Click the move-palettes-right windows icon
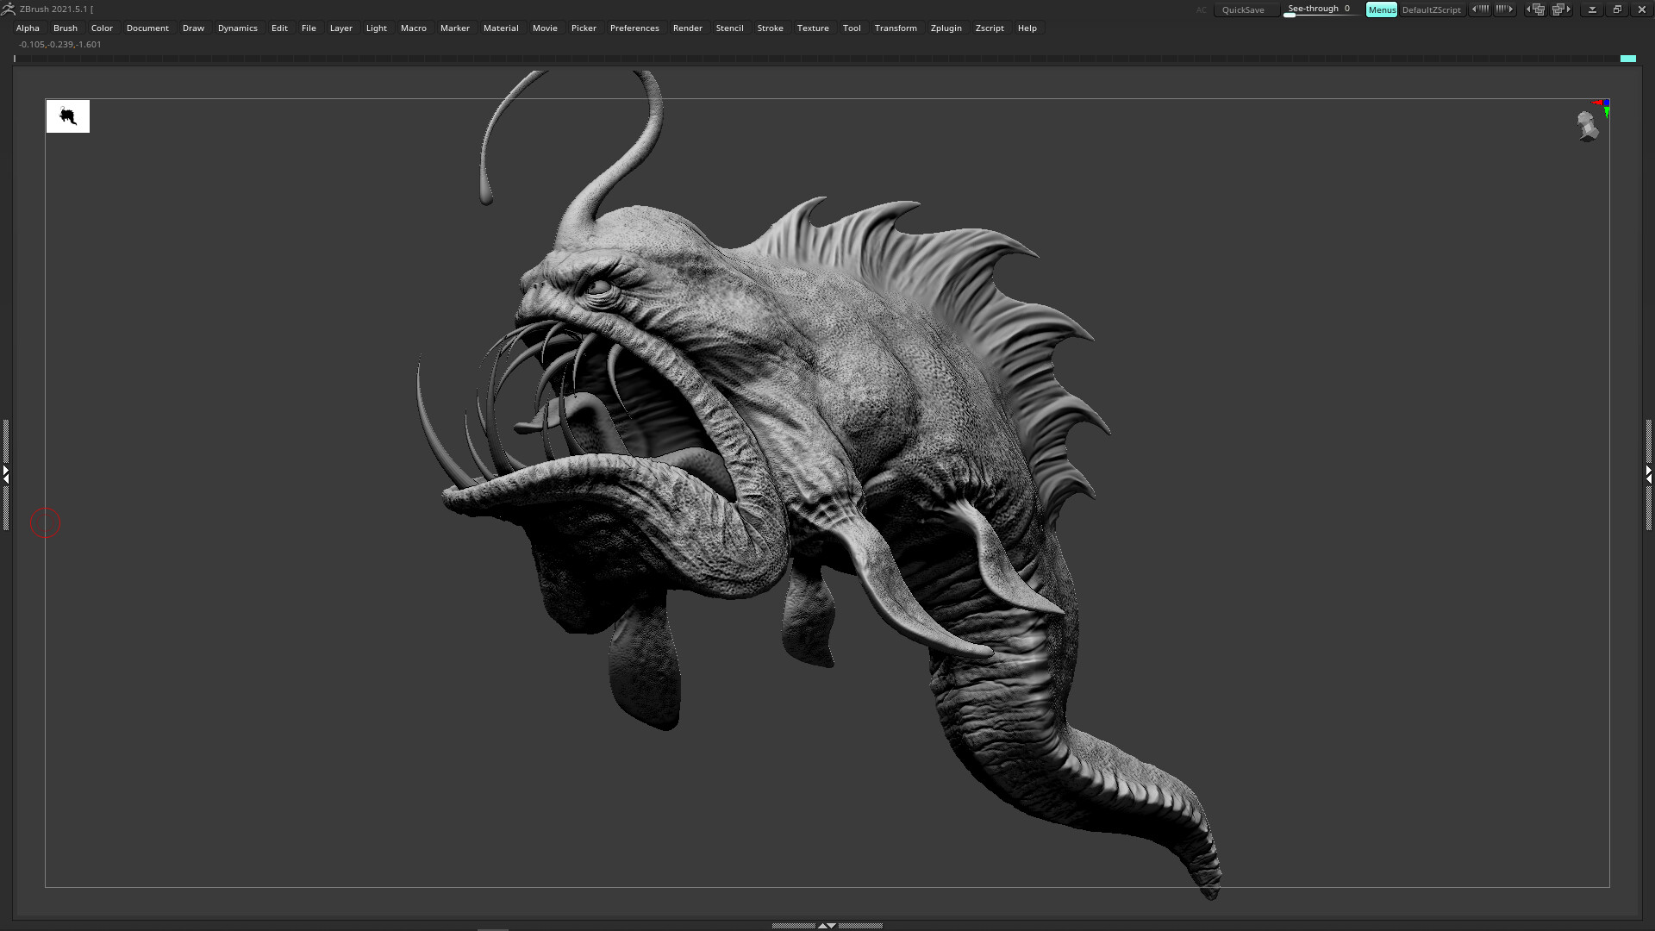The width and height of the screenshot is (1655, 931). pos(1561,9)
